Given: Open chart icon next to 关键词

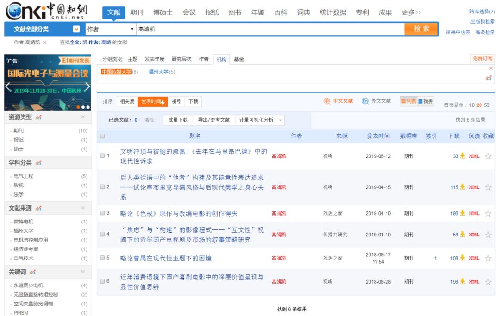Looking at the screenshot, I should coord(32,272).
